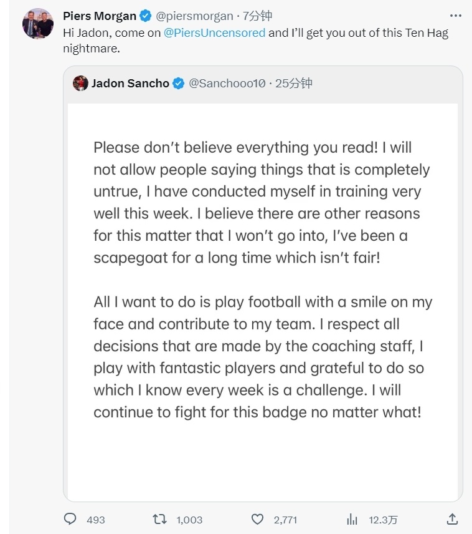Screen dimensions: 472x534
Task: Open the views analytics bar icon
Action: [352, 519]
